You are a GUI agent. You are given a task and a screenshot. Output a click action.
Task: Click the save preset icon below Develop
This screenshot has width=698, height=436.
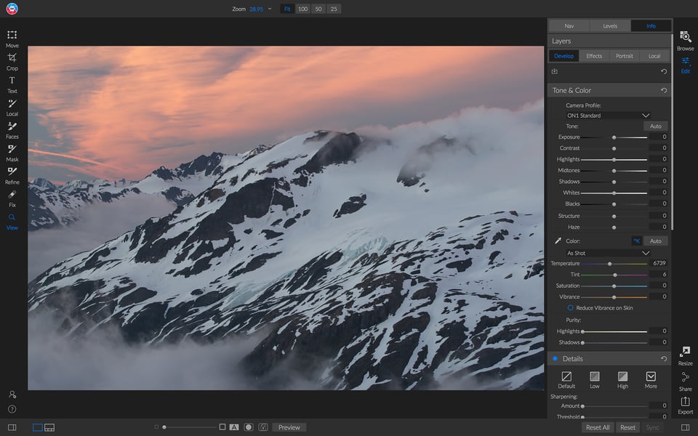pyautogui.click(x=555, y=71)
